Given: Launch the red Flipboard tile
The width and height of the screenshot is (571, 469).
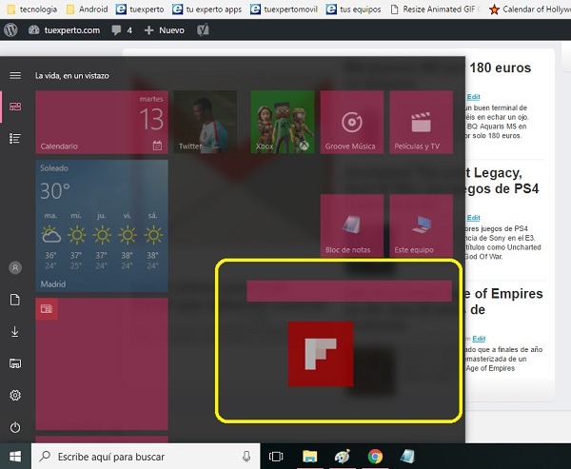Looking at the screenshot, I should [321, 354].
